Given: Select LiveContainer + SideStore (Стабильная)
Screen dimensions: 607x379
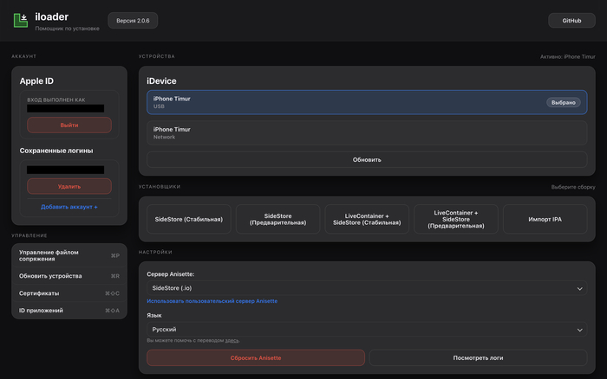Looking at the screenshot, I should click(x=367, y=219).
